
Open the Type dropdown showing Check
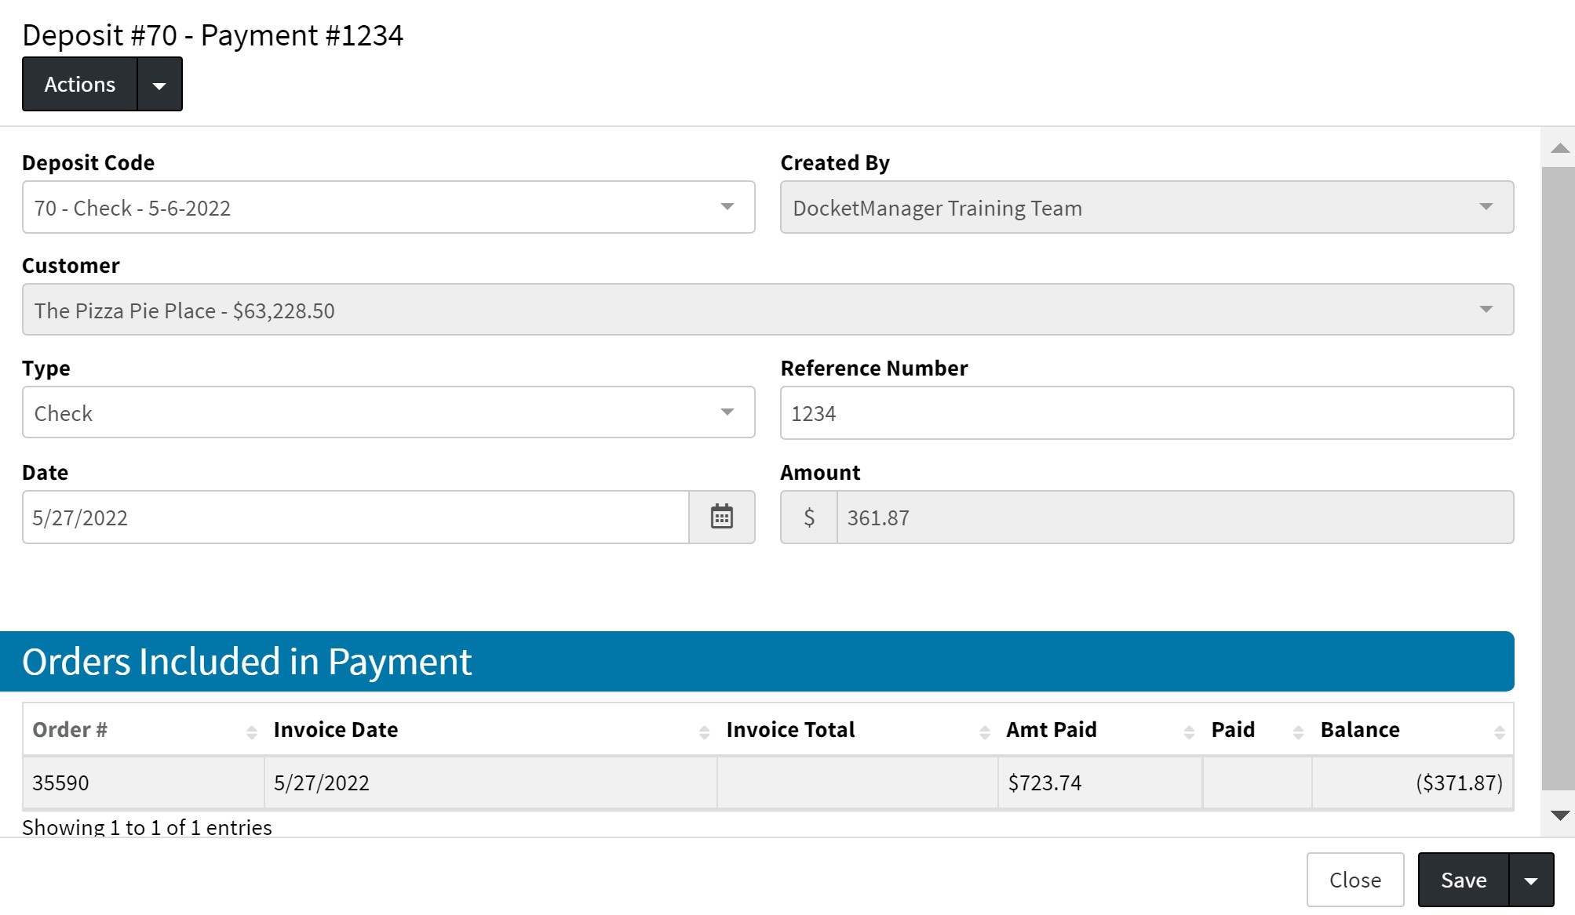point(727,412)
